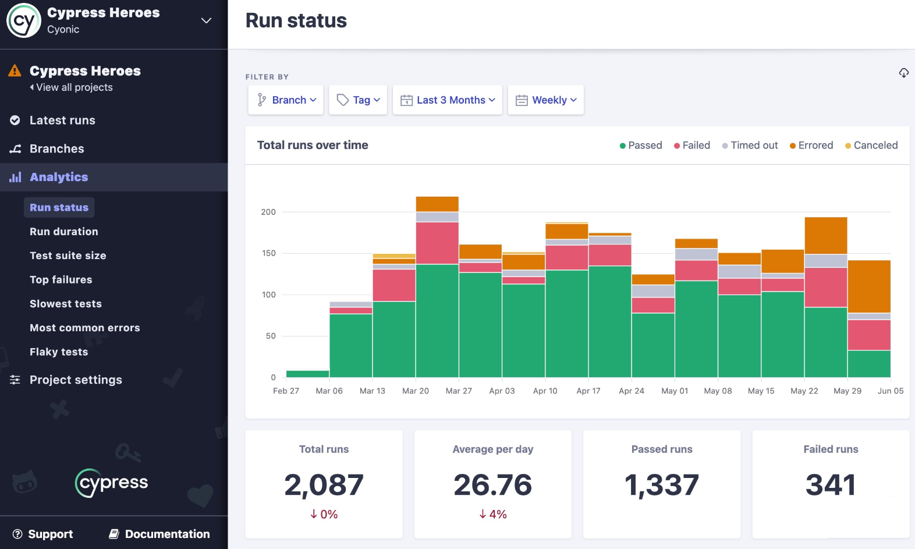Open Slowest tests report

pyautogui.click(x=66, y=304)
